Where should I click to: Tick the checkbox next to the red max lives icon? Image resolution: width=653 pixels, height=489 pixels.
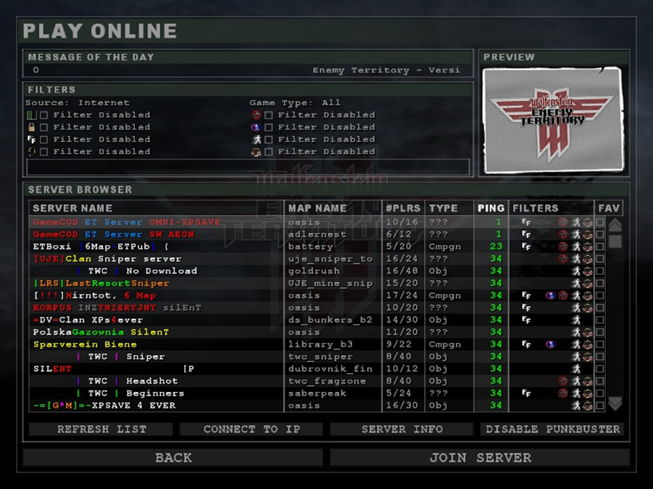point(268,115)
